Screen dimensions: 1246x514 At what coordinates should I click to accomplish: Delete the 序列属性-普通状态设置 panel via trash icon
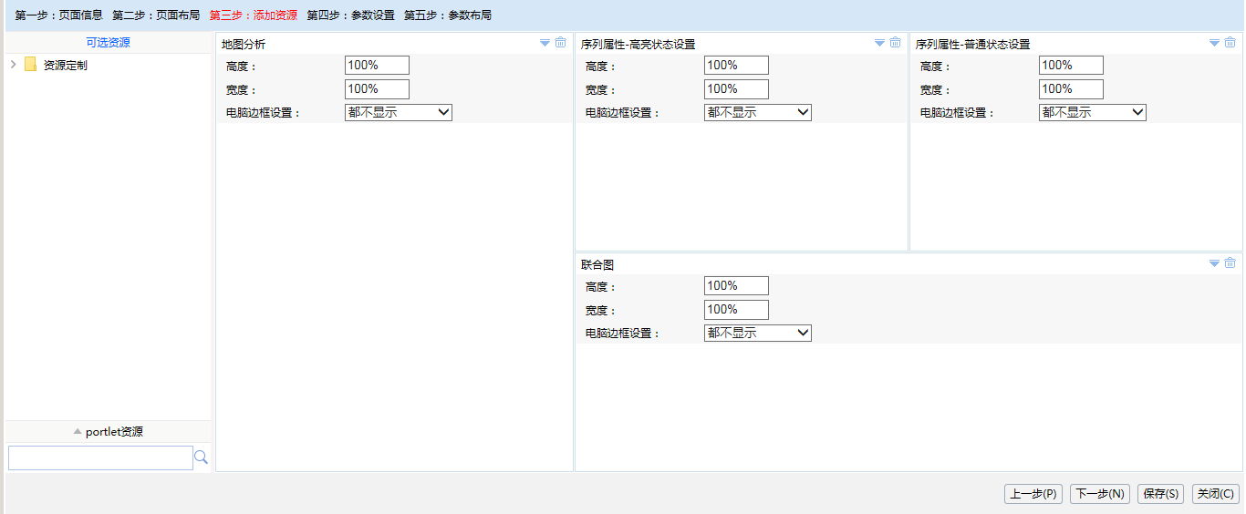1230,43
